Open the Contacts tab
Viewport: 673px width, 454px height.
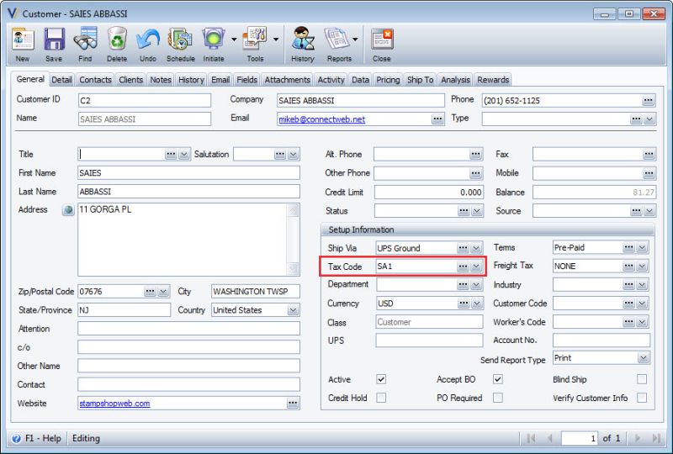[95, 80]
